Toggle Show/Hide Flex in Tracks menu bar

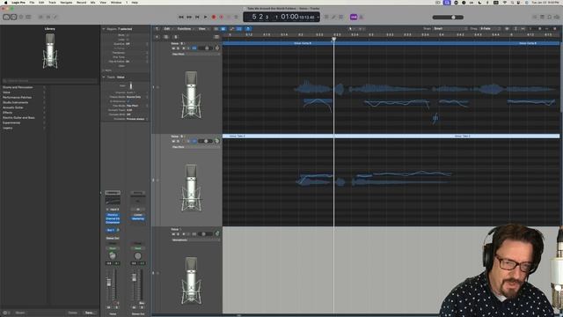coord(239,29)
